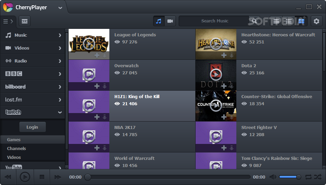This screenshot has width=326, height=185.
Task: Expand the Radio sidebar section
Action: (33, 61)
